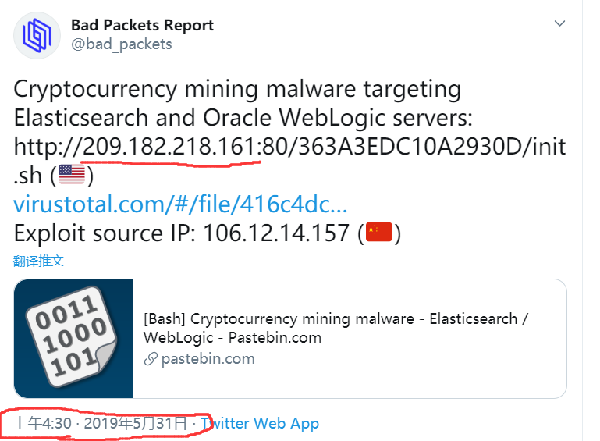Click the .sh text on the fourth line
This screenshot has height=441, width=600.
[x=28, y=176]
